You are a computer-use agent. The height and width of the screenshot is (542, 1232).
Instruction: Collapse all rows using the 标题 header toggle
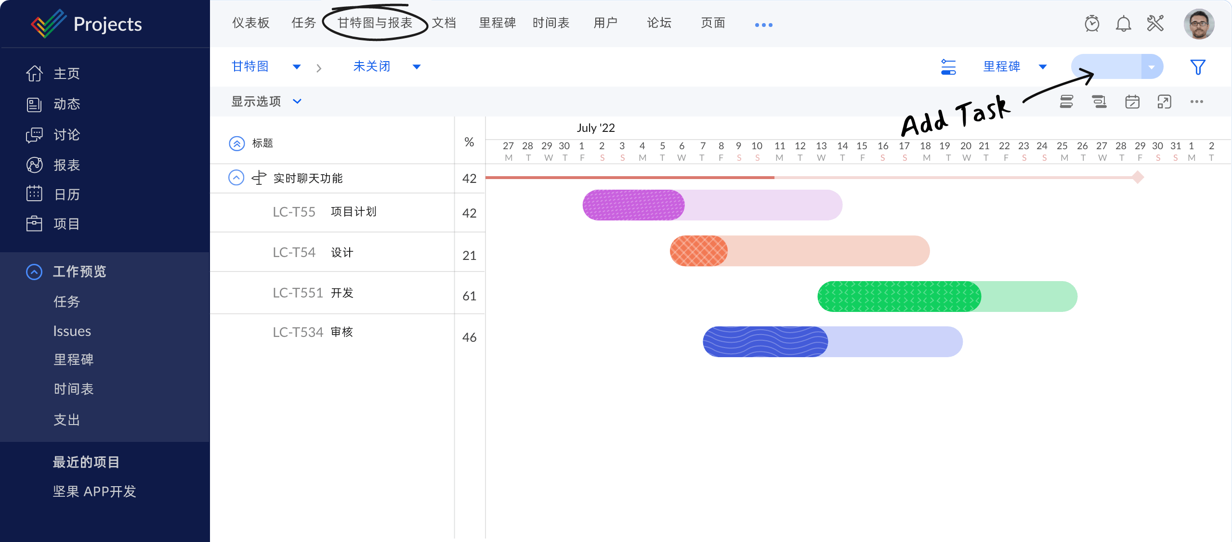tap(236, 143)
